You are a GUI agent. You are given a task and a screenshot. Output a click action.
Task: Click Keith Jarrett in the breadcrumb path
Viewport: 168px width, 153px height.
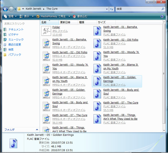coord(33,9)
